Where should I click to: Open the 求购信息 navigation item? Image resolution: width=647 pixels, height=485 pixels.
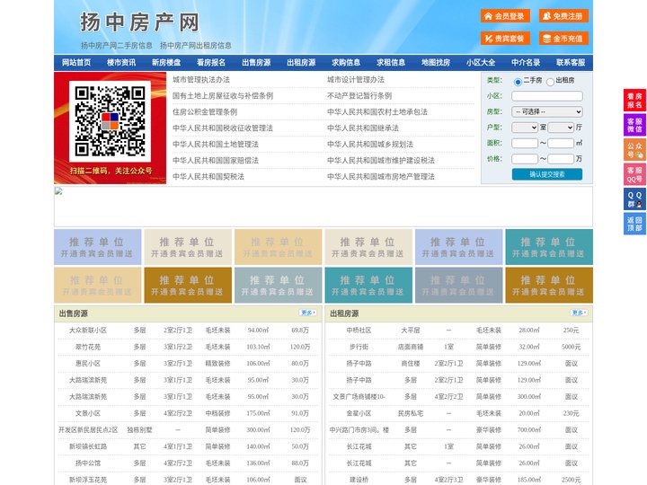click(x=346, y=63)
